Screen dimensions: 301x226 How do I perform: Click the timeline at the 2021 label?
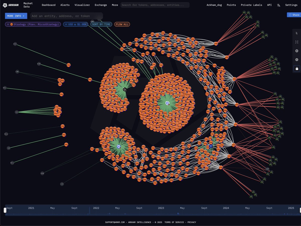31,208
